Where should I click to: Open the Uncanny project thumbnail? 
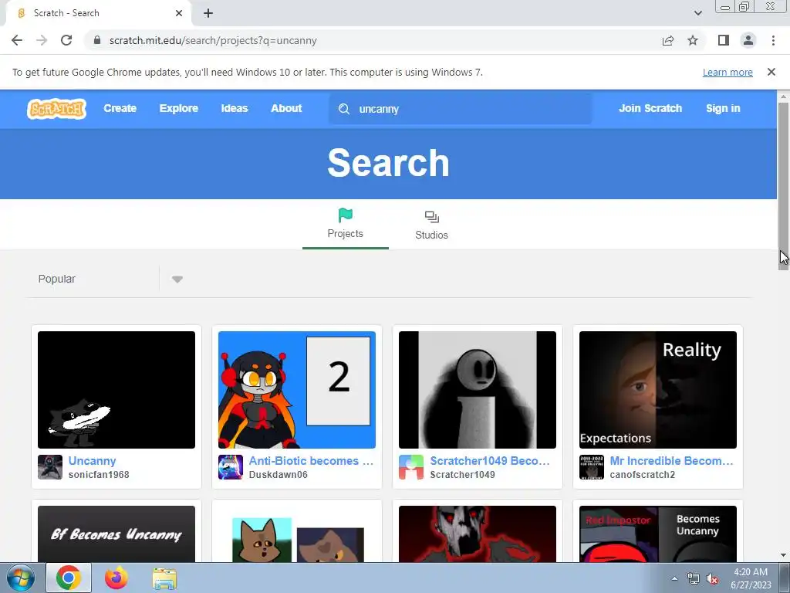pyautogui.click(x=116, y=390)
